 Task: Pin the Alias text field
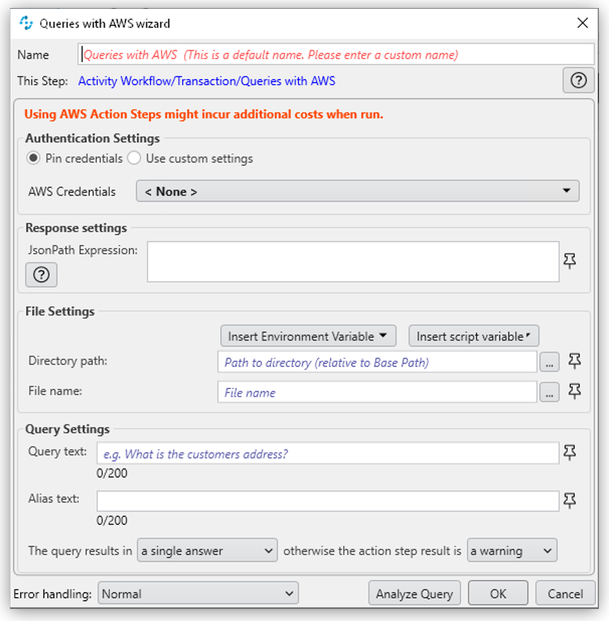coord(570,500)
